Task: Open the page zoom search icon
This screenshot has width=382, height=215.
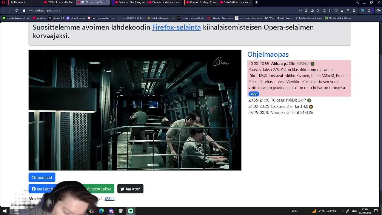Action: pyautogui.click(x=300, y=10)
